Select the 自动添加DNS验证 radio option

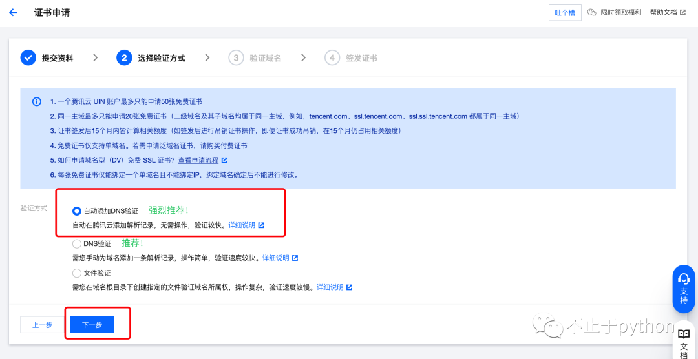pos(77,211)
